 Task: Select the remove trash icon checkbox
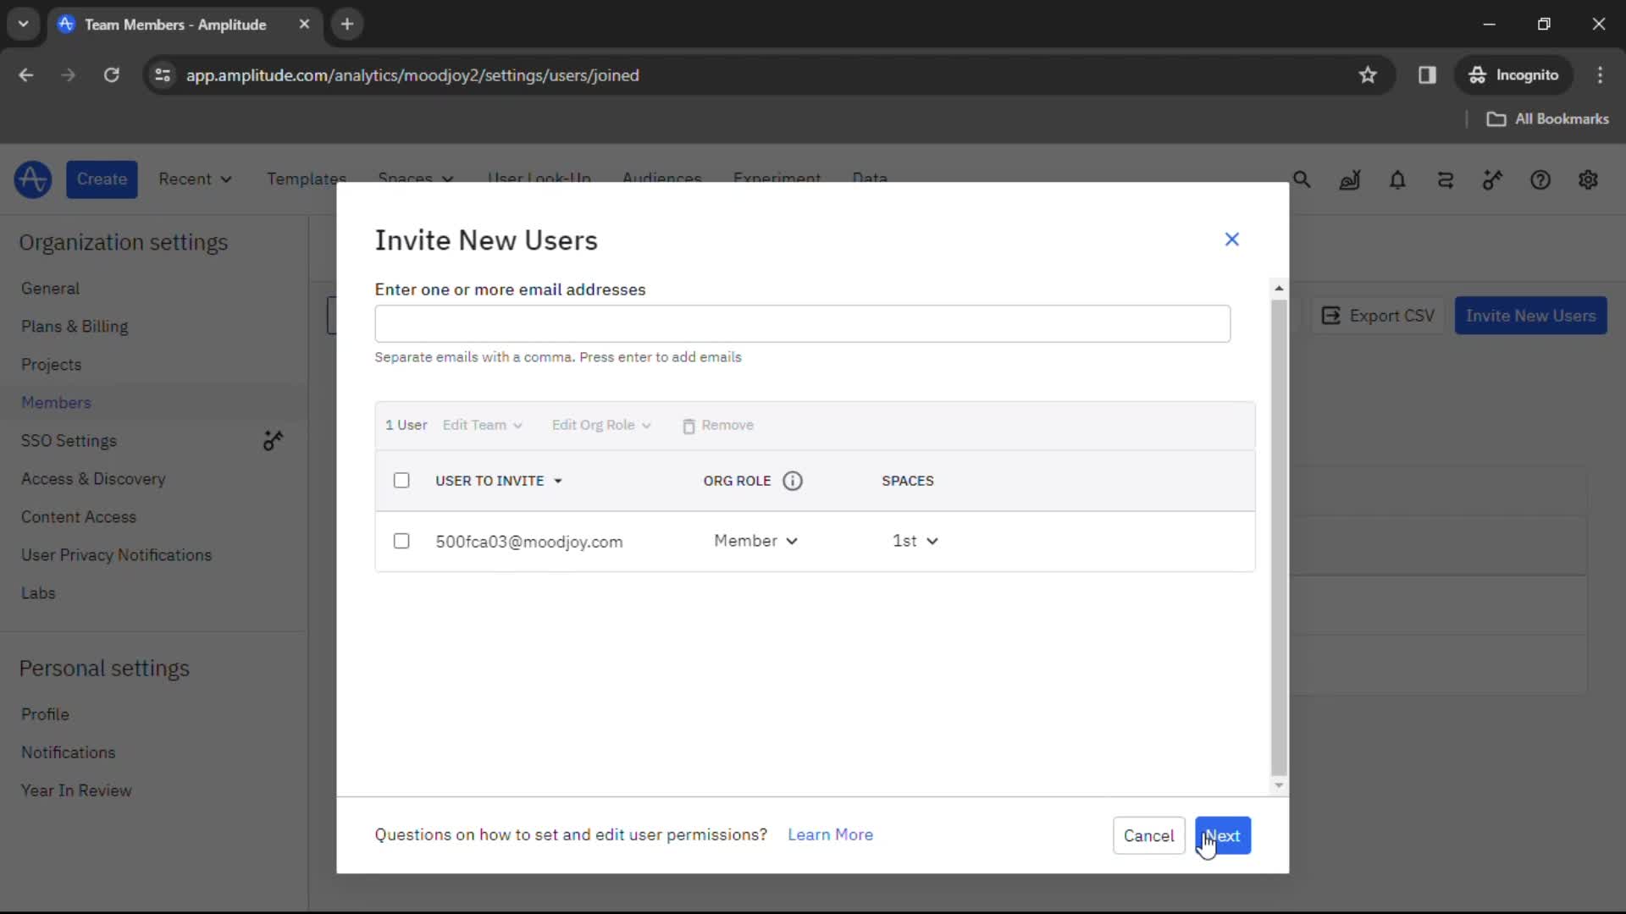[x=689, y=425]
